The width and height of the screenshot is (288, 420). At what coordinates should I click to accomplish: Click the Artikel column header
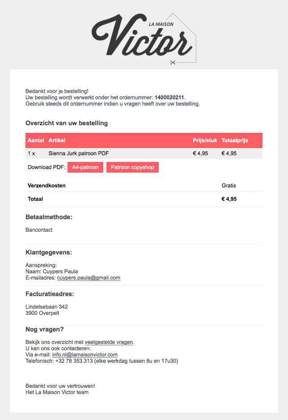click(57, 140)
